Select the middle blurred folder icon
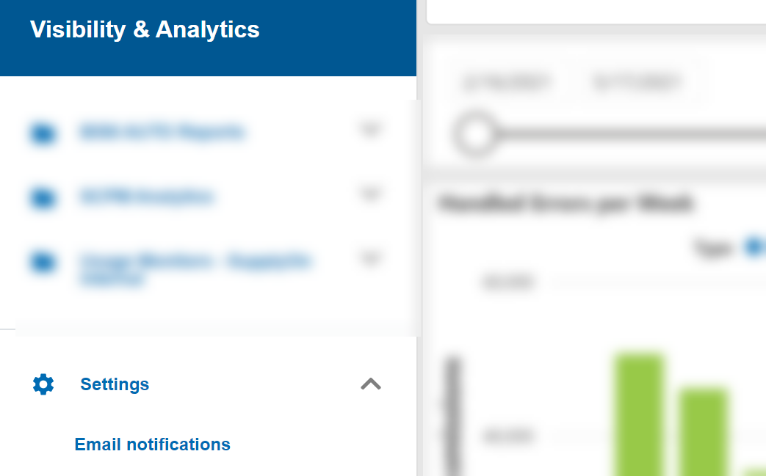 tap(43, 197)
